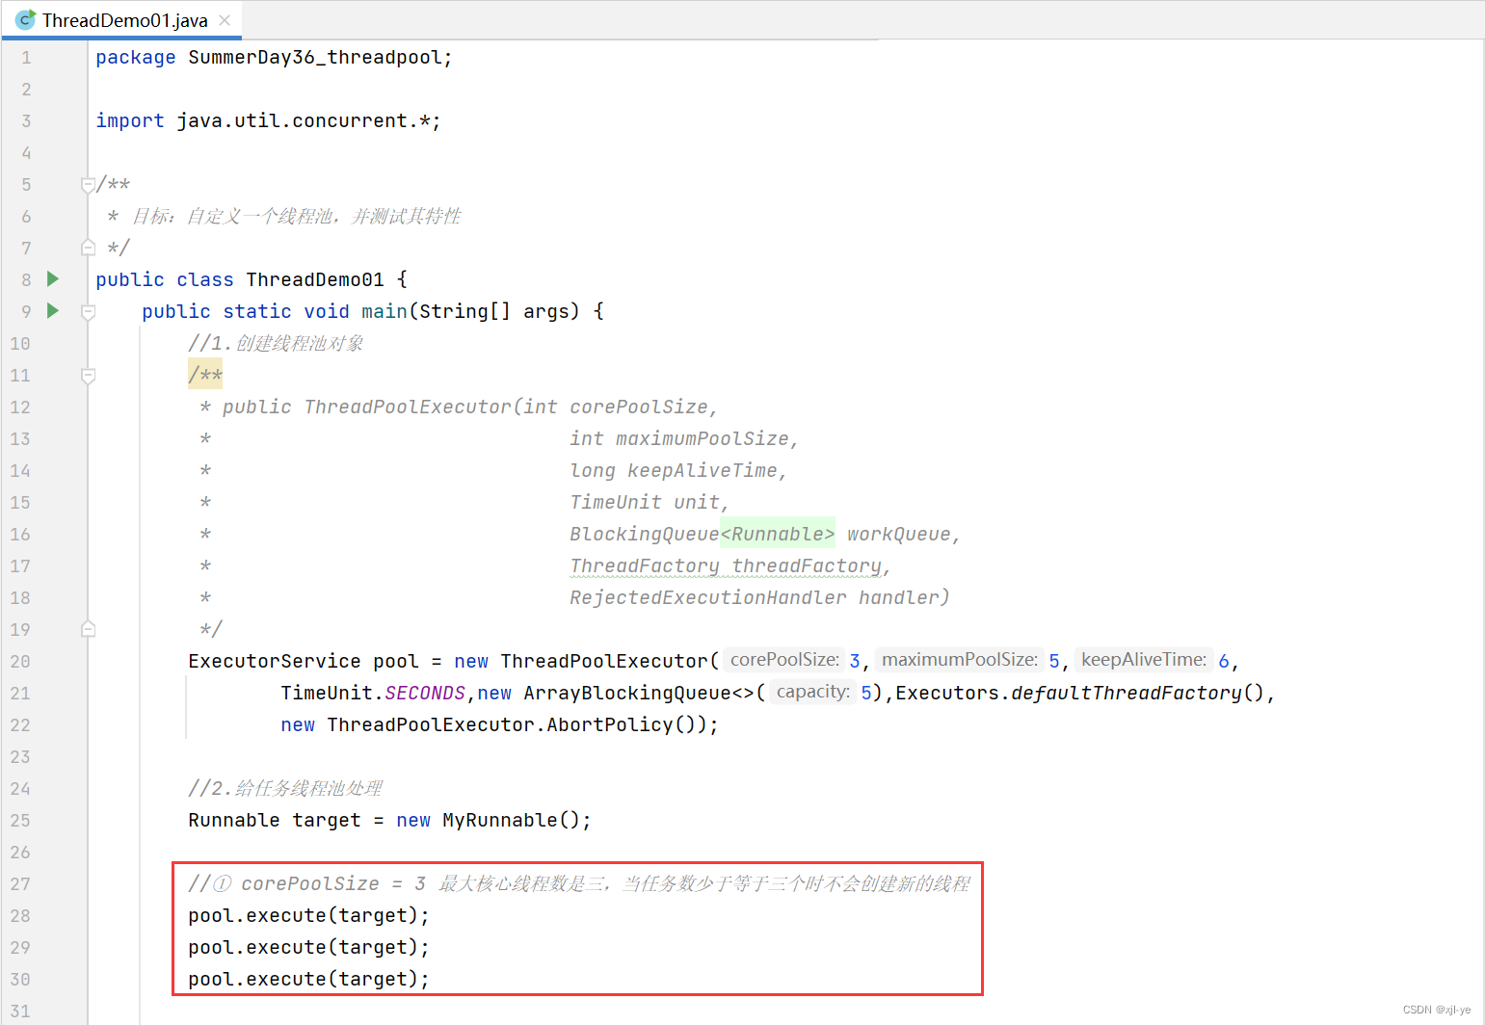Click the highlighted <Runnable> in the comment

[778, 534]
